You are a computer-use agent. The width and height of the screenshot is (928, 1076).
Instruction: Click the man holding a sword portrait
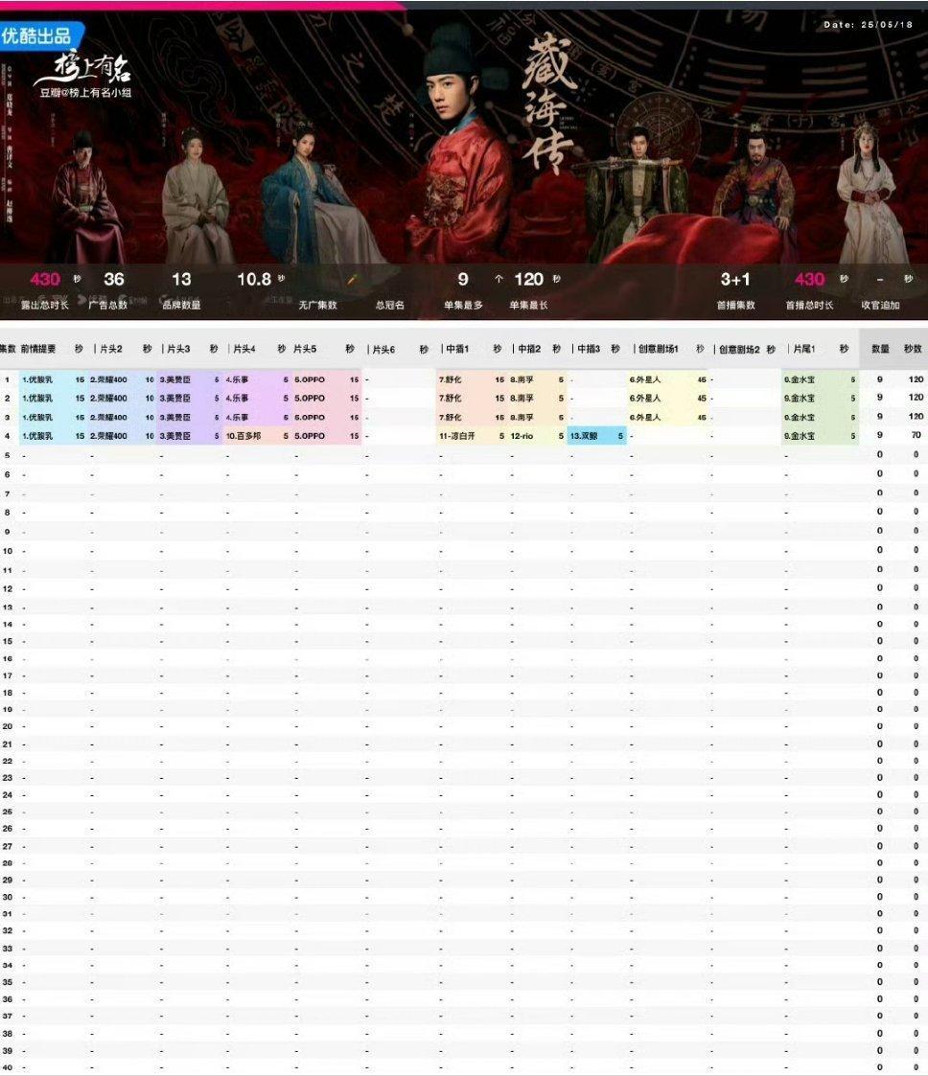tap(637, 193)
